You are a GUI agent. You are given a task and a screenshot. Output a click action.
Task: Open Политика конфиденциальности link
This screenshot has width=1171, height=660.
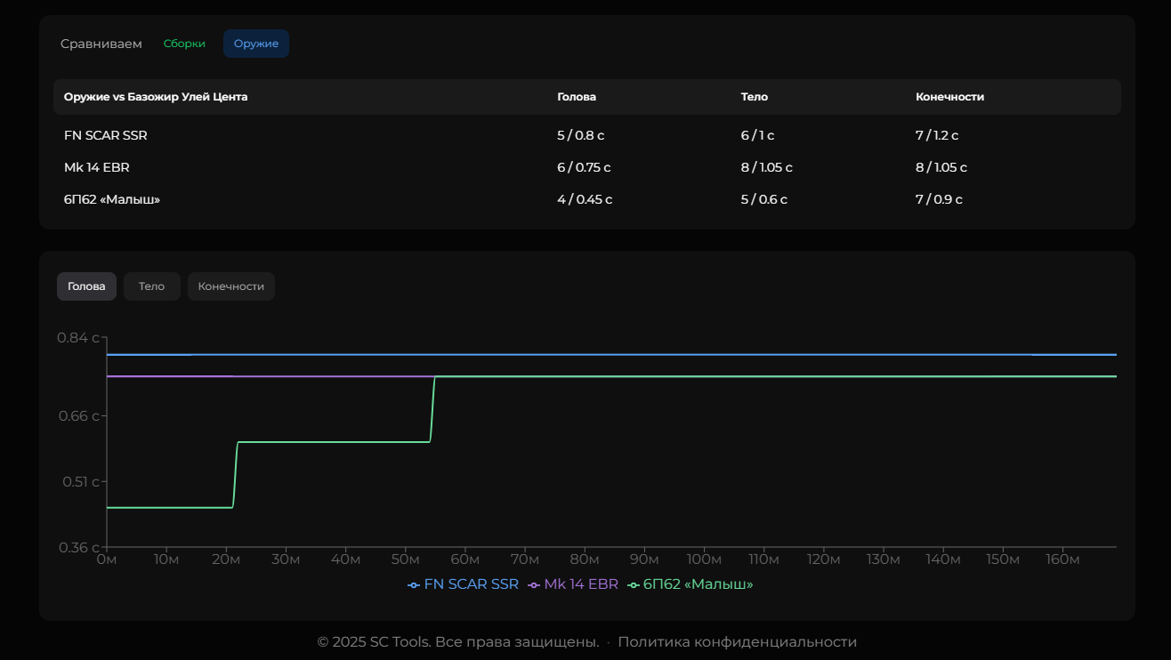[738, 642]
